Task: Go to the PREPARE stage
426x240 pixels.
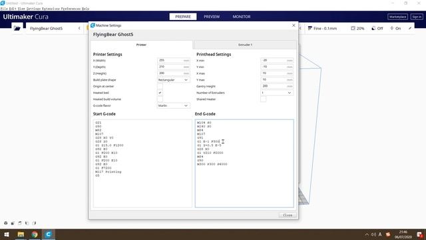Action: coord(183,17)
